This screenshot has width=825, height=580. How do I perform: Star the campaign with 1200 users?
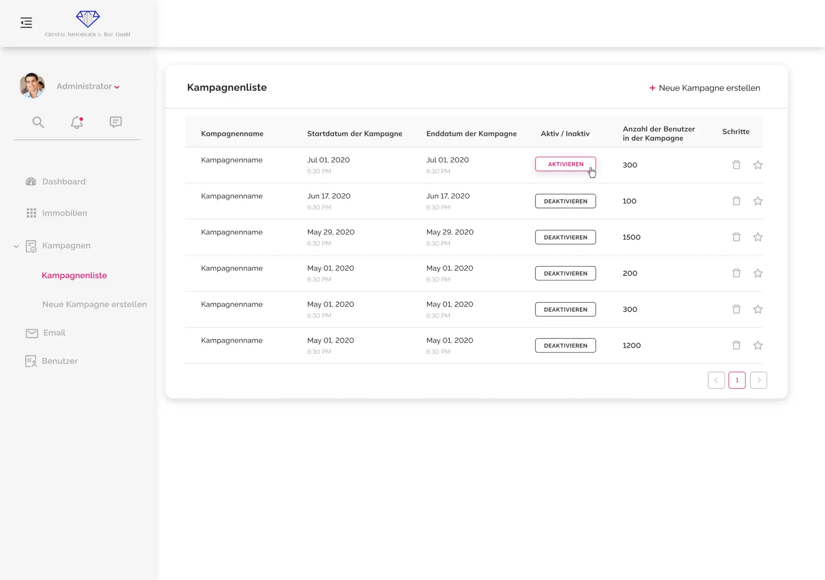757,345
